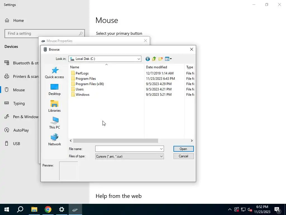Open the taskbar clock and date
Screen dimensions: 286x215
tap(262, 209)
